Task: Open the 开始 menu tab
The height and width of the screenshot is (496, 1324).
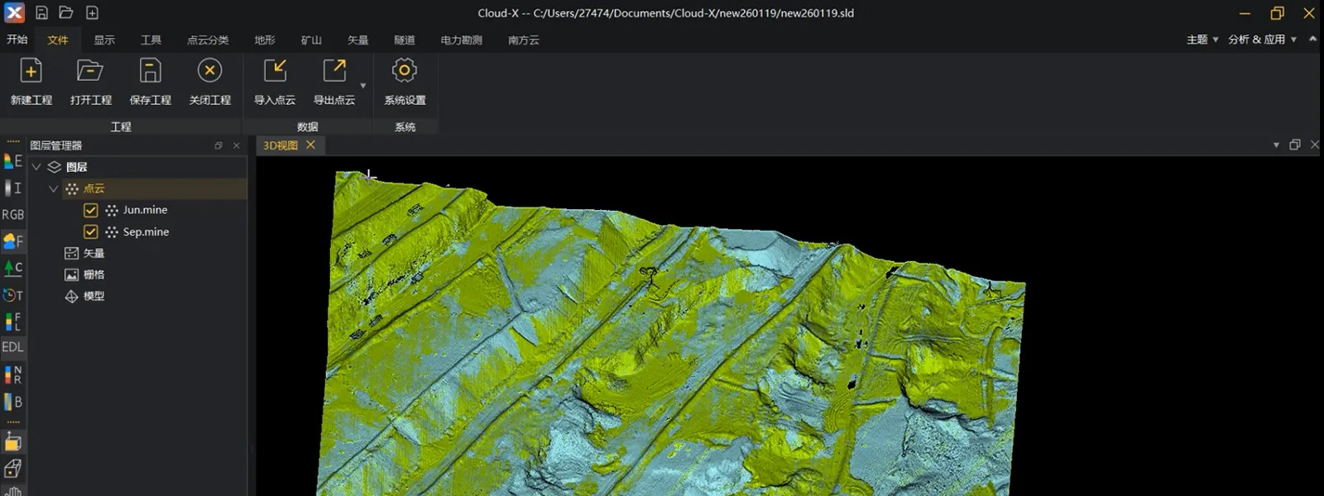Action: (17, 40)
